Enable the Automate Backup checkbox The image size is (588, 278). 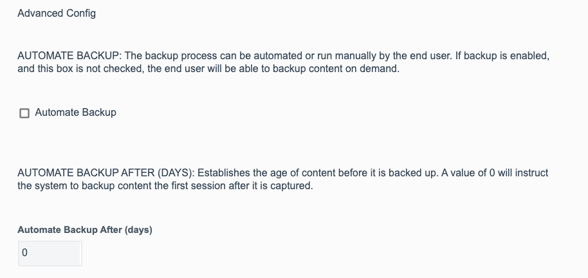tap(24, 113)
